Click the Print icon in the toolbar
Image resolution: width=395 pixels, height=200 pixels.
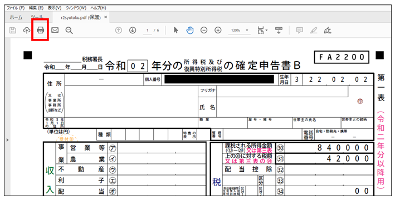point(40,31)
